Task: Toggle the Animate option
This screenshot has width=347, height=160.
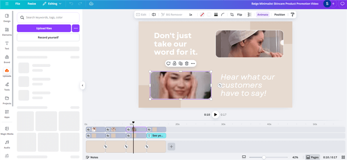Action: [263, 15]
